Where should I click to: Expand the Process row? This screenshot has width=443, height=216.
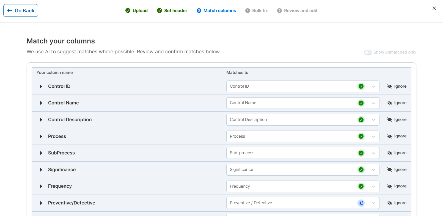[41, 137]
